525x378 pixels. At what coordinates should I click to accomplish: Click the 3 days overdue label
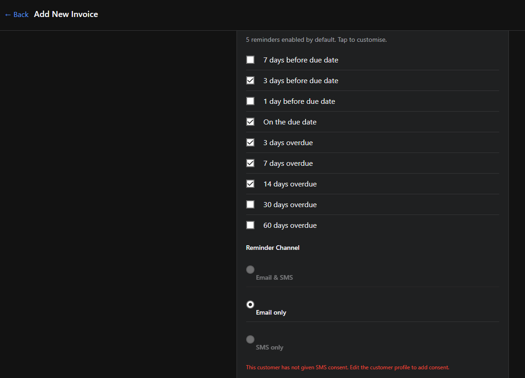tap(288, 143)
